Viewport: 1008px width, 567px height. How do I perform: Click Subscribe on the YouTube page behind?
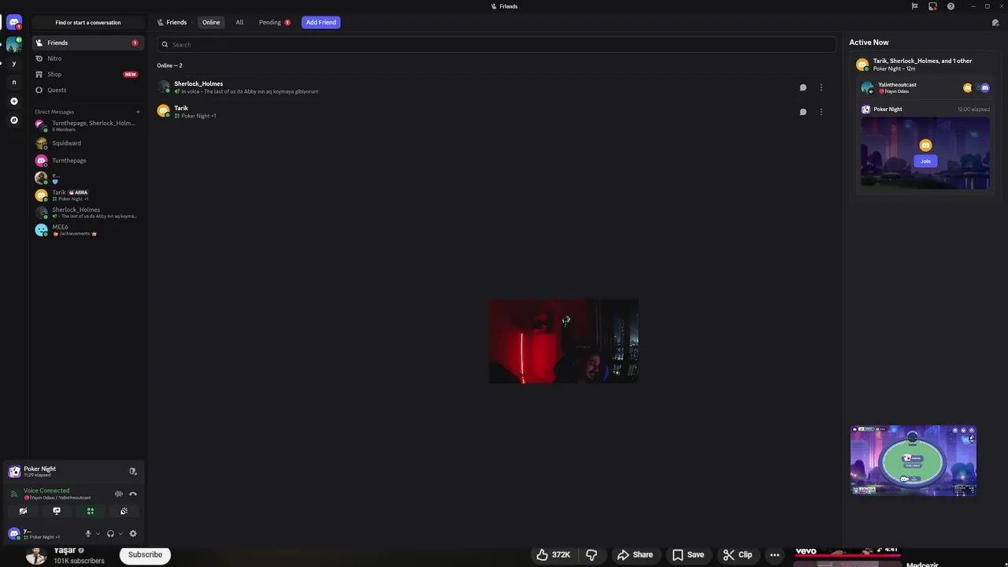coord(145,554)
